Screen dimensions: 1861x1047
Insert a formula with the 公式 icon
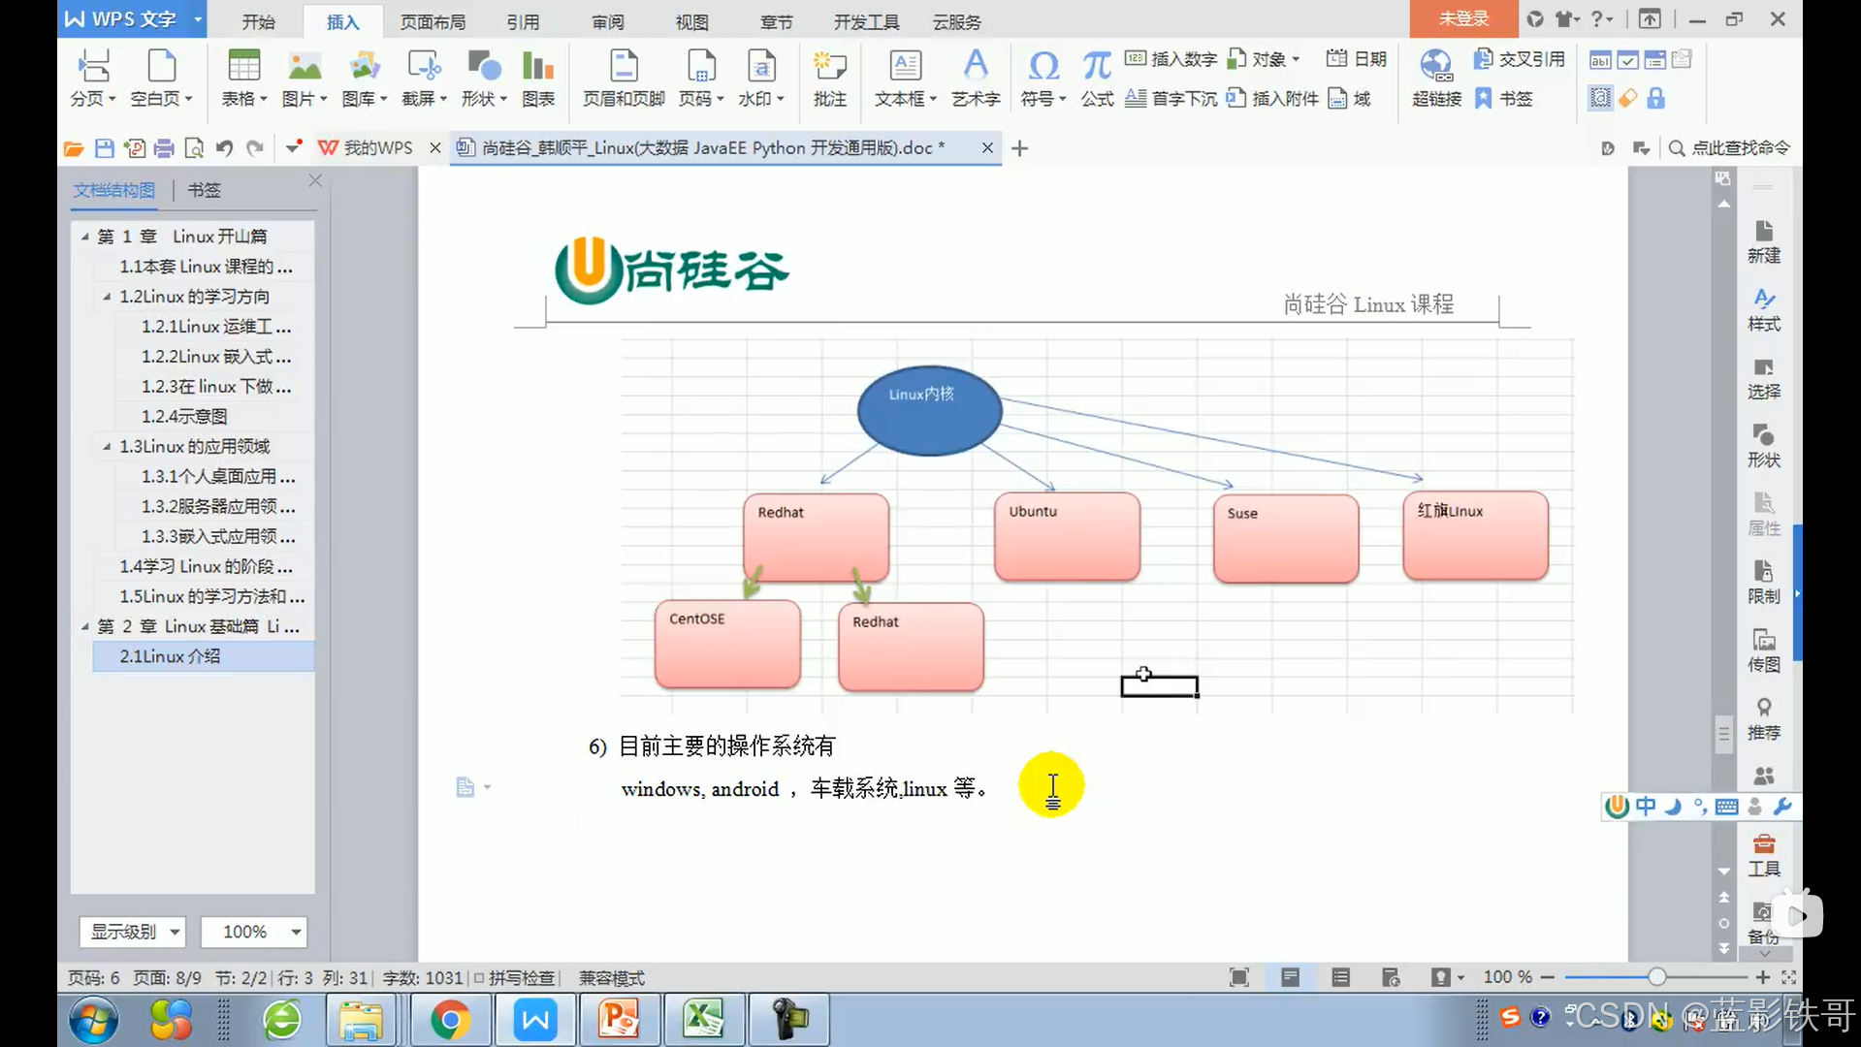pos(1097,78)
